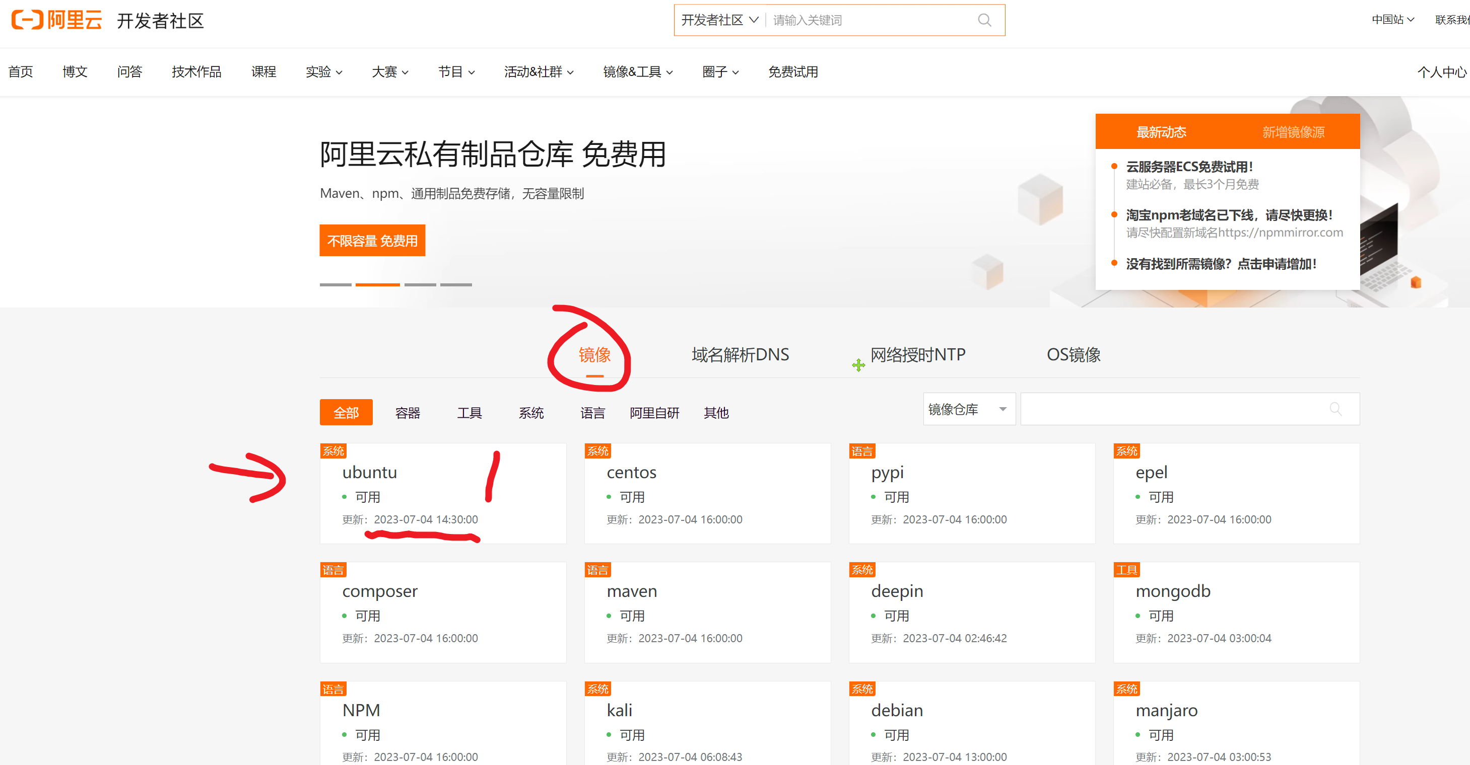Click the top search magnifier icon
The height and width of the screenshot is (765, 1470).
tap(984, 21)
